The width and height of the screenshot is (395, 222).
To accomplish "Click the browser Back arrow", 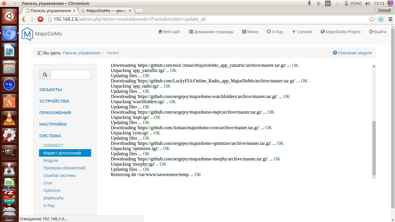I will (24, 19).
